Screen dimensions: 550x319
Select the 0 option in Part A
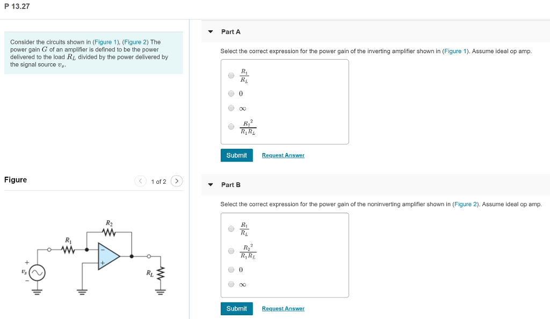[231, 93]
